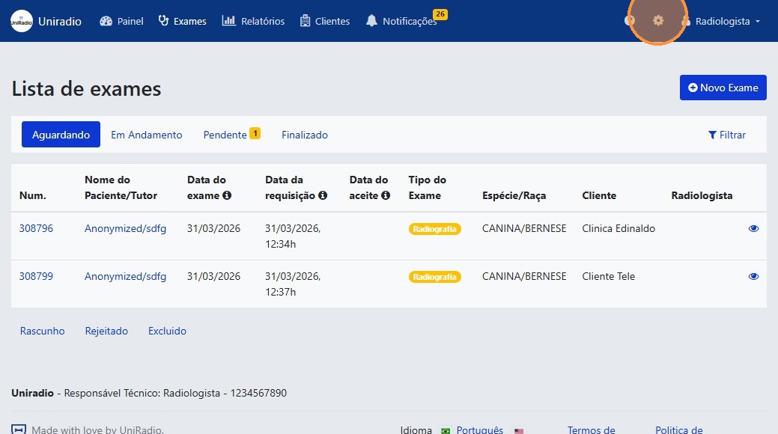View details of exam 308796 via eye icon
Image resolution: width=778 pixels, height=434 pixels.
[753, 228]
